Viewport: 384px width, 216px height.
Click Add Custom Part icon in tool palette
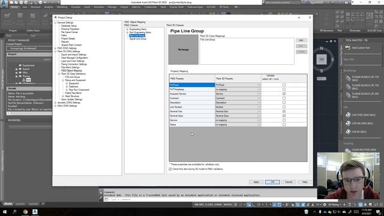pos(347,47)
